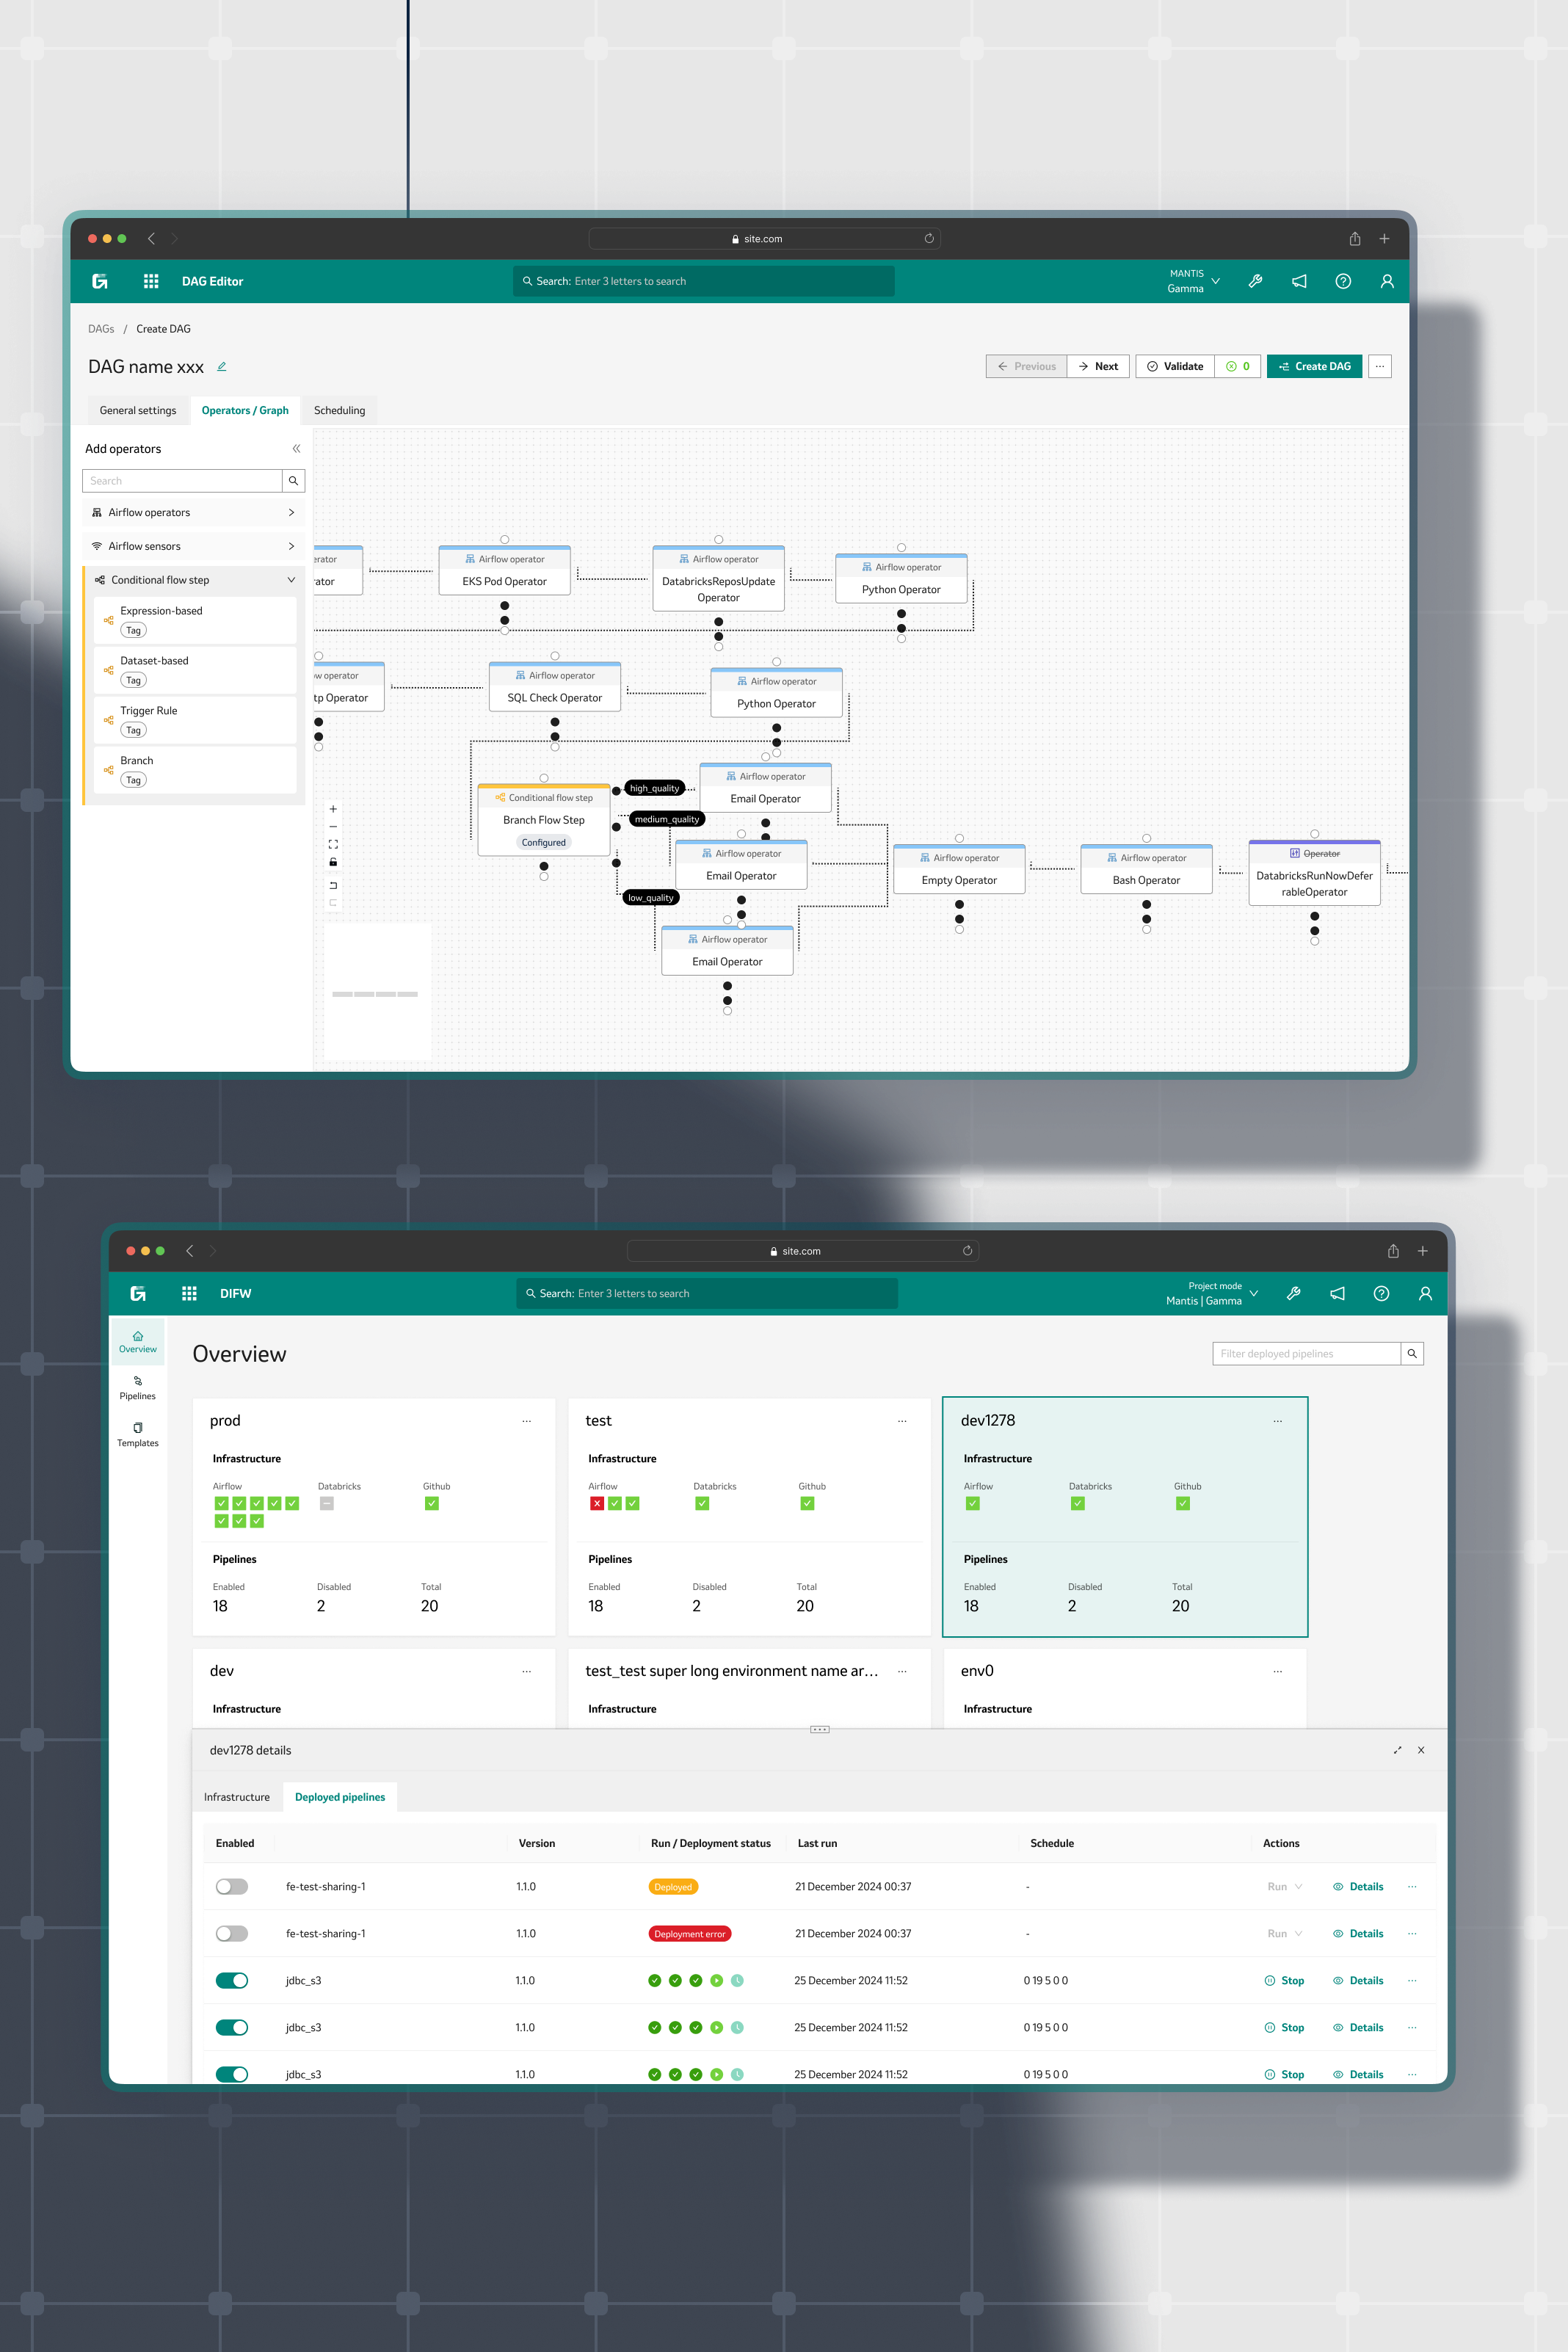Open the announcements megaphone icon in the header
Screen dimensions: 1568x2352
coord(1299,281)
